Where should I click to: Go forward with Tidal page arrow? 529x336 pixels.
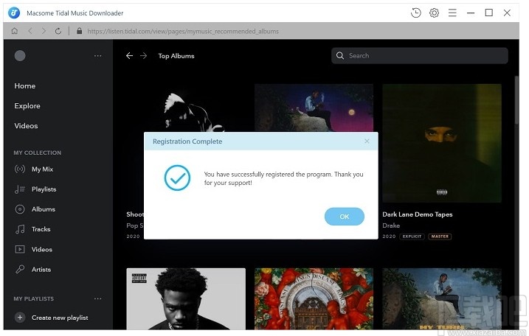144,55
